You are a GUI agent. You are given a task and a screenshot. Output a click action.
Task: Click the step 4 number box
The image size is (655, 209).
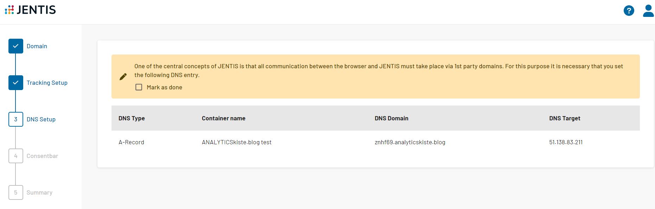tap(16, 156)
